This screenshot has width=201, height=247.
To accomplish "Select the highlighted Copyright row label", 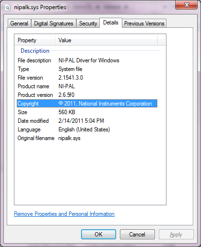I will click(28, 104).
